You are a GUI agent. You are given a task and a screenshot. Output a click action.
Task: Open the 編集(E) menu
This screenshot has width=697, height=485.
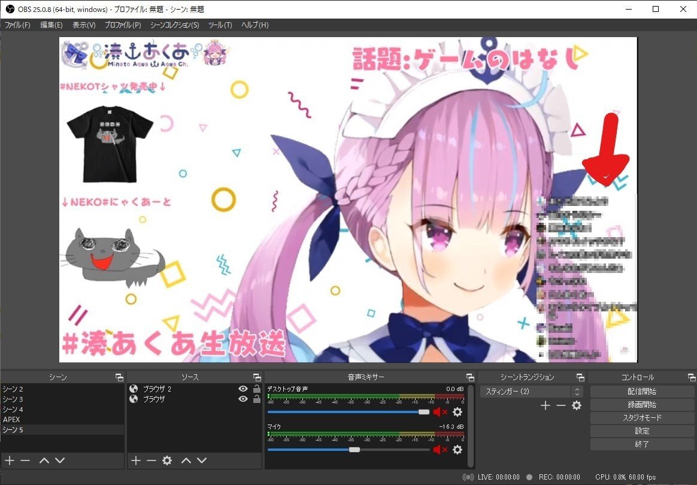point(51,25)
